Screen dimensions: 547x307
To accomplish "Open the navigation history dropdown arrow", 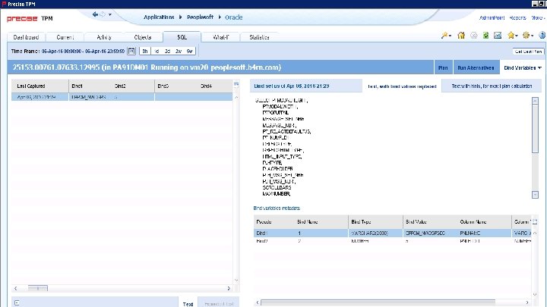I will pos(110,14).
